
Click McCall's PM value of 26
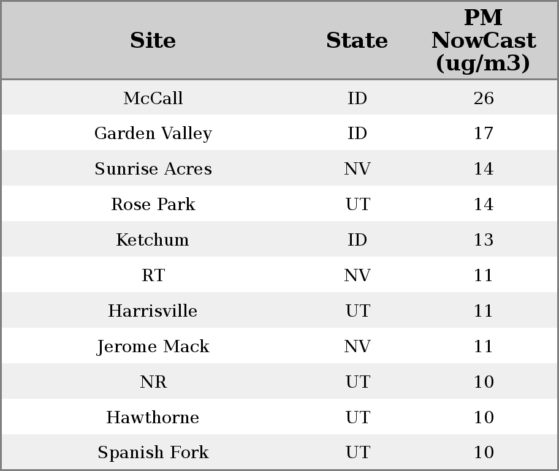coord(483,98)
